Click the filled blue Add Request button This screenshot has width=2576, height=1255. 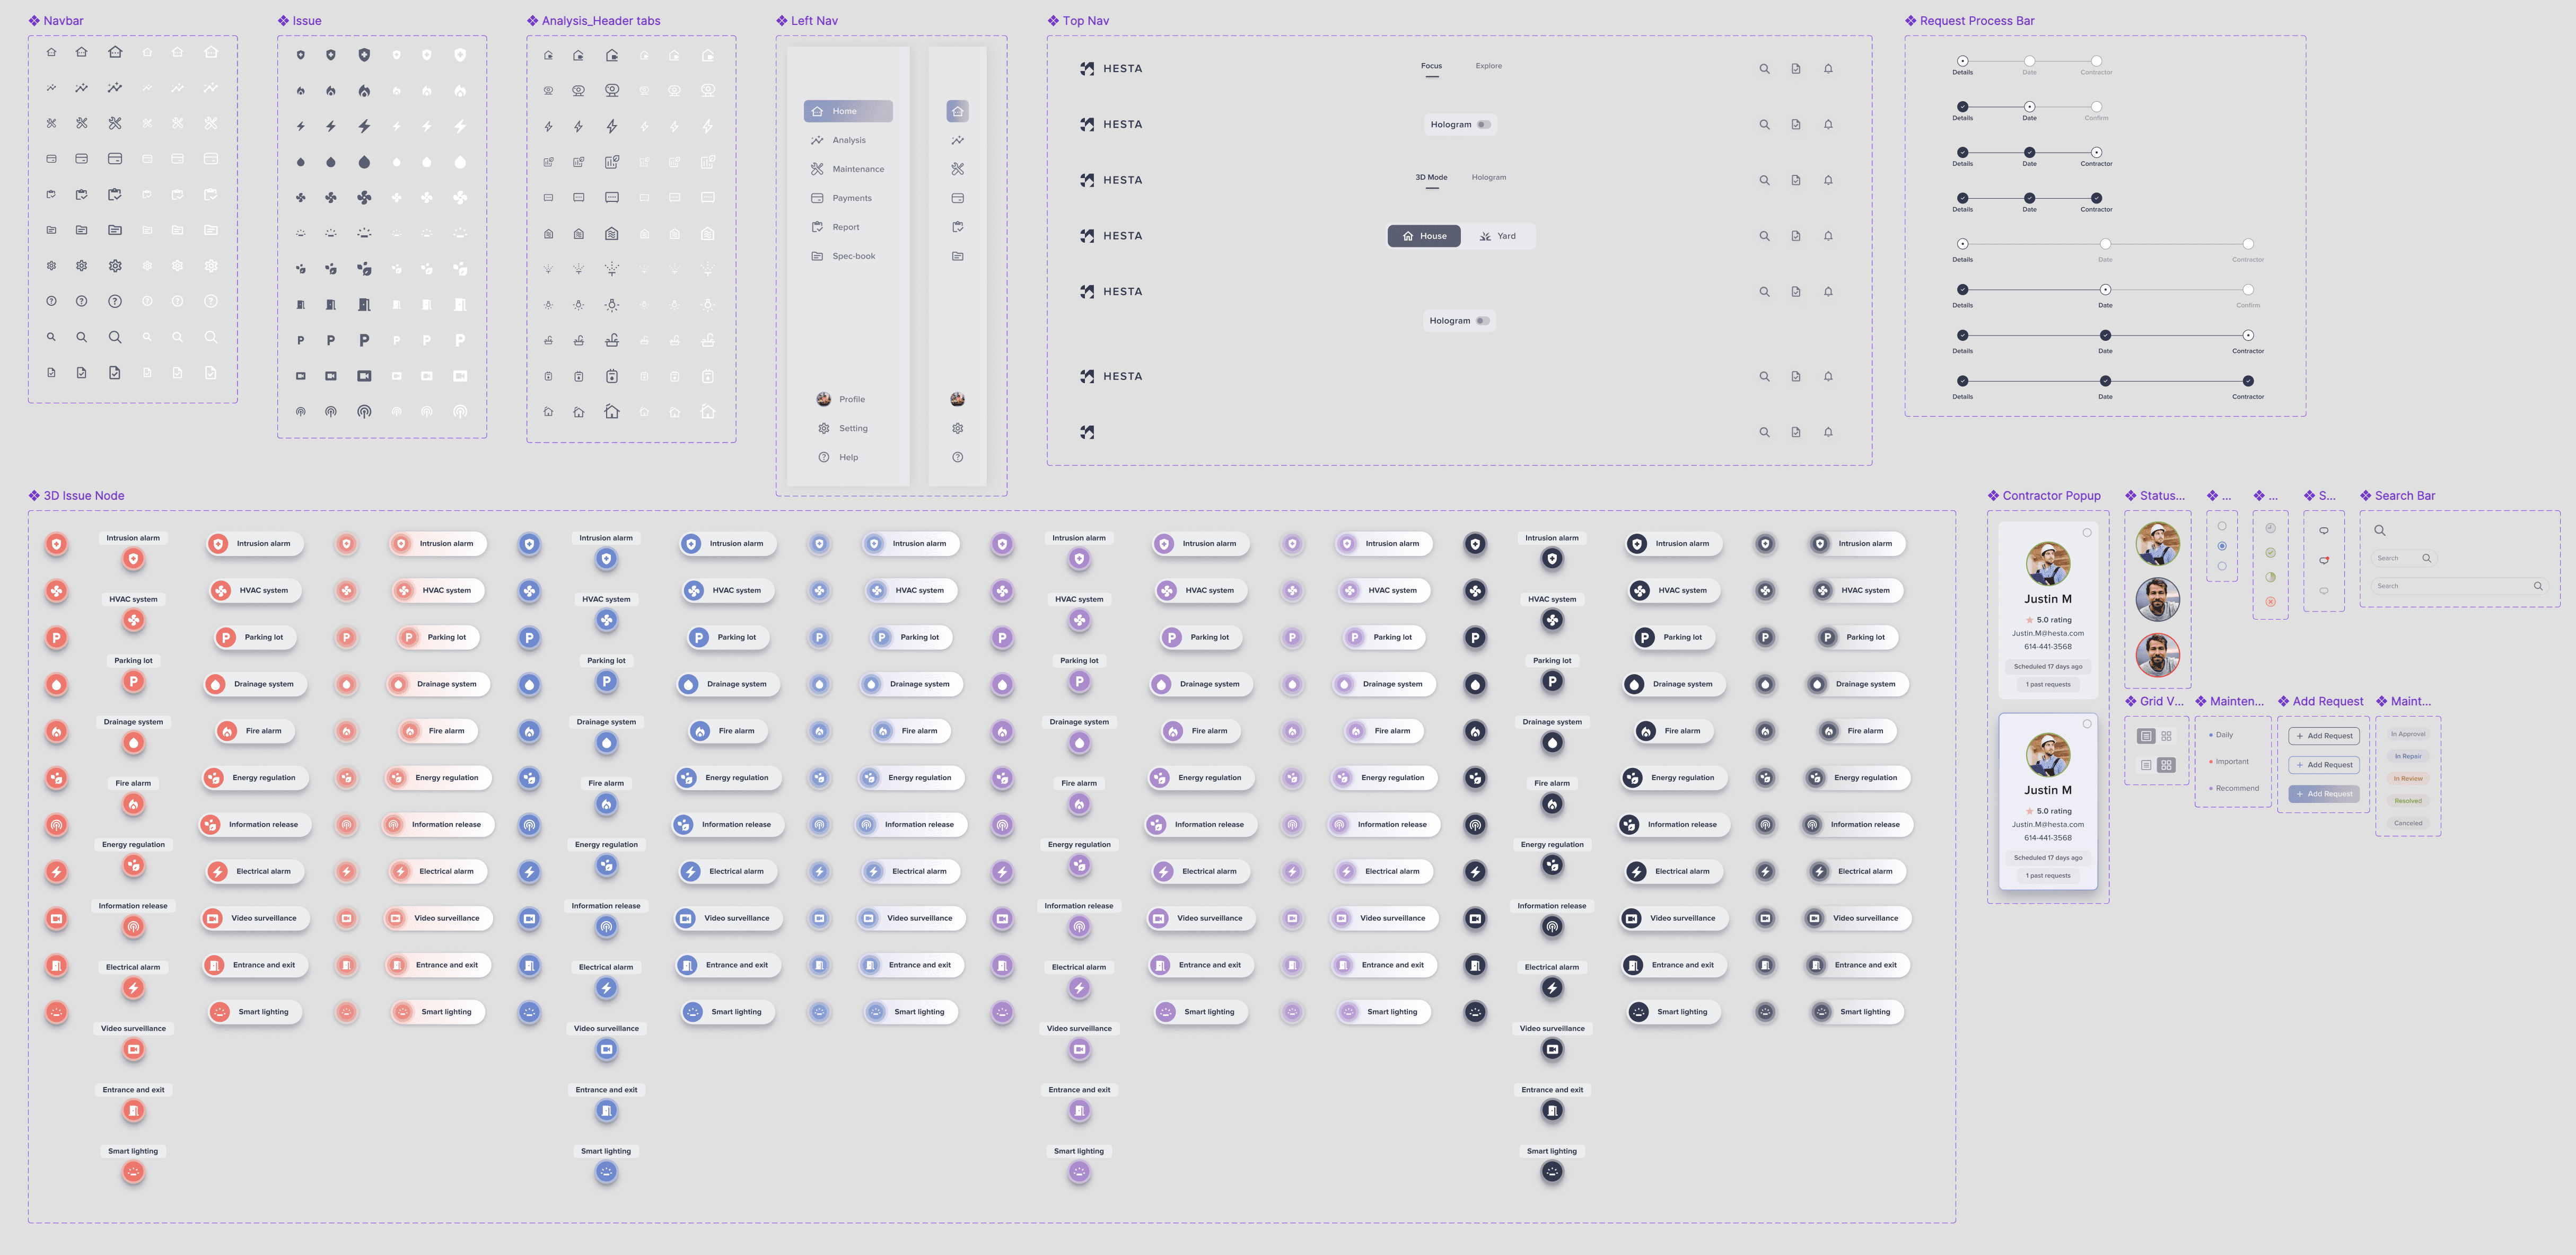pos(2324,794)
